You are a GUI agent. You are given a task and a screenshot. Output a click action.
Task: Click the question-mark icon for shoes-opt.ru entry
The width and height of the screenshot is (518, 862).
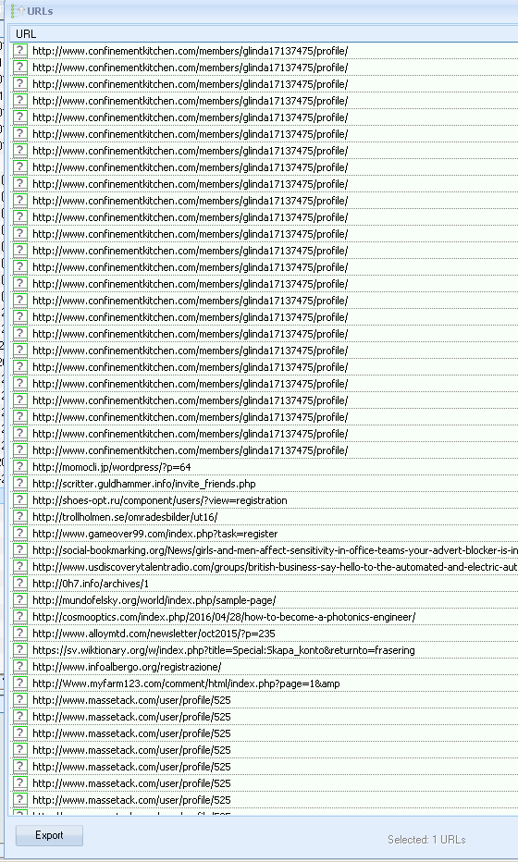[20, 499]
